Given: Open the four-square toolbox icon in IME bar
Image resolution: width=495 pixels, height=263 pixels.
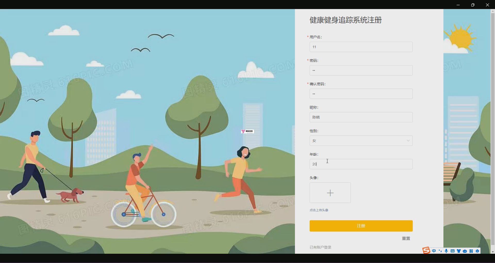Looking at the screenshot, I should [471, 251].
